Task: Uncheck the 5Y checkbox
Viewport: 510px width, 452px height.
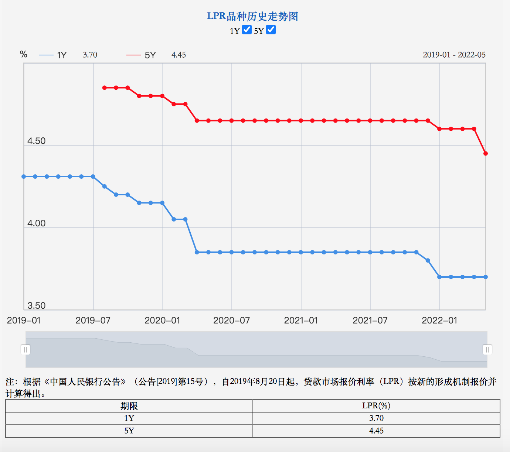Action: [x=270, y=30]
